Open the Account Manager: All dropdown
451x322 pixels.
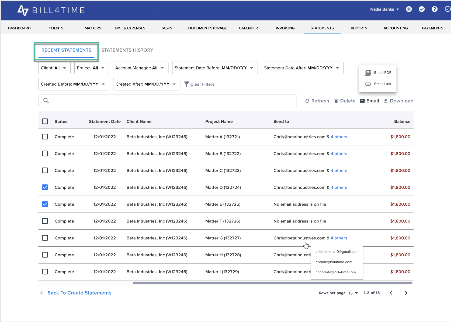(141, 68)
